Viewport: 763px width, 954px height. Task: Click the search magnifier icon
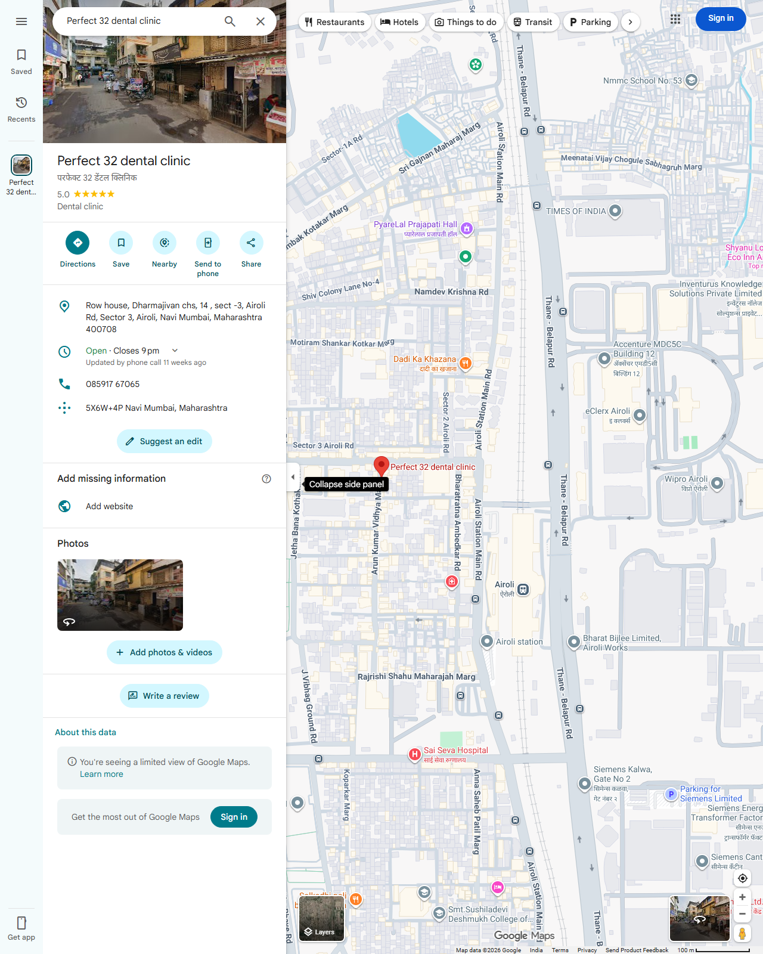point(230,21)
